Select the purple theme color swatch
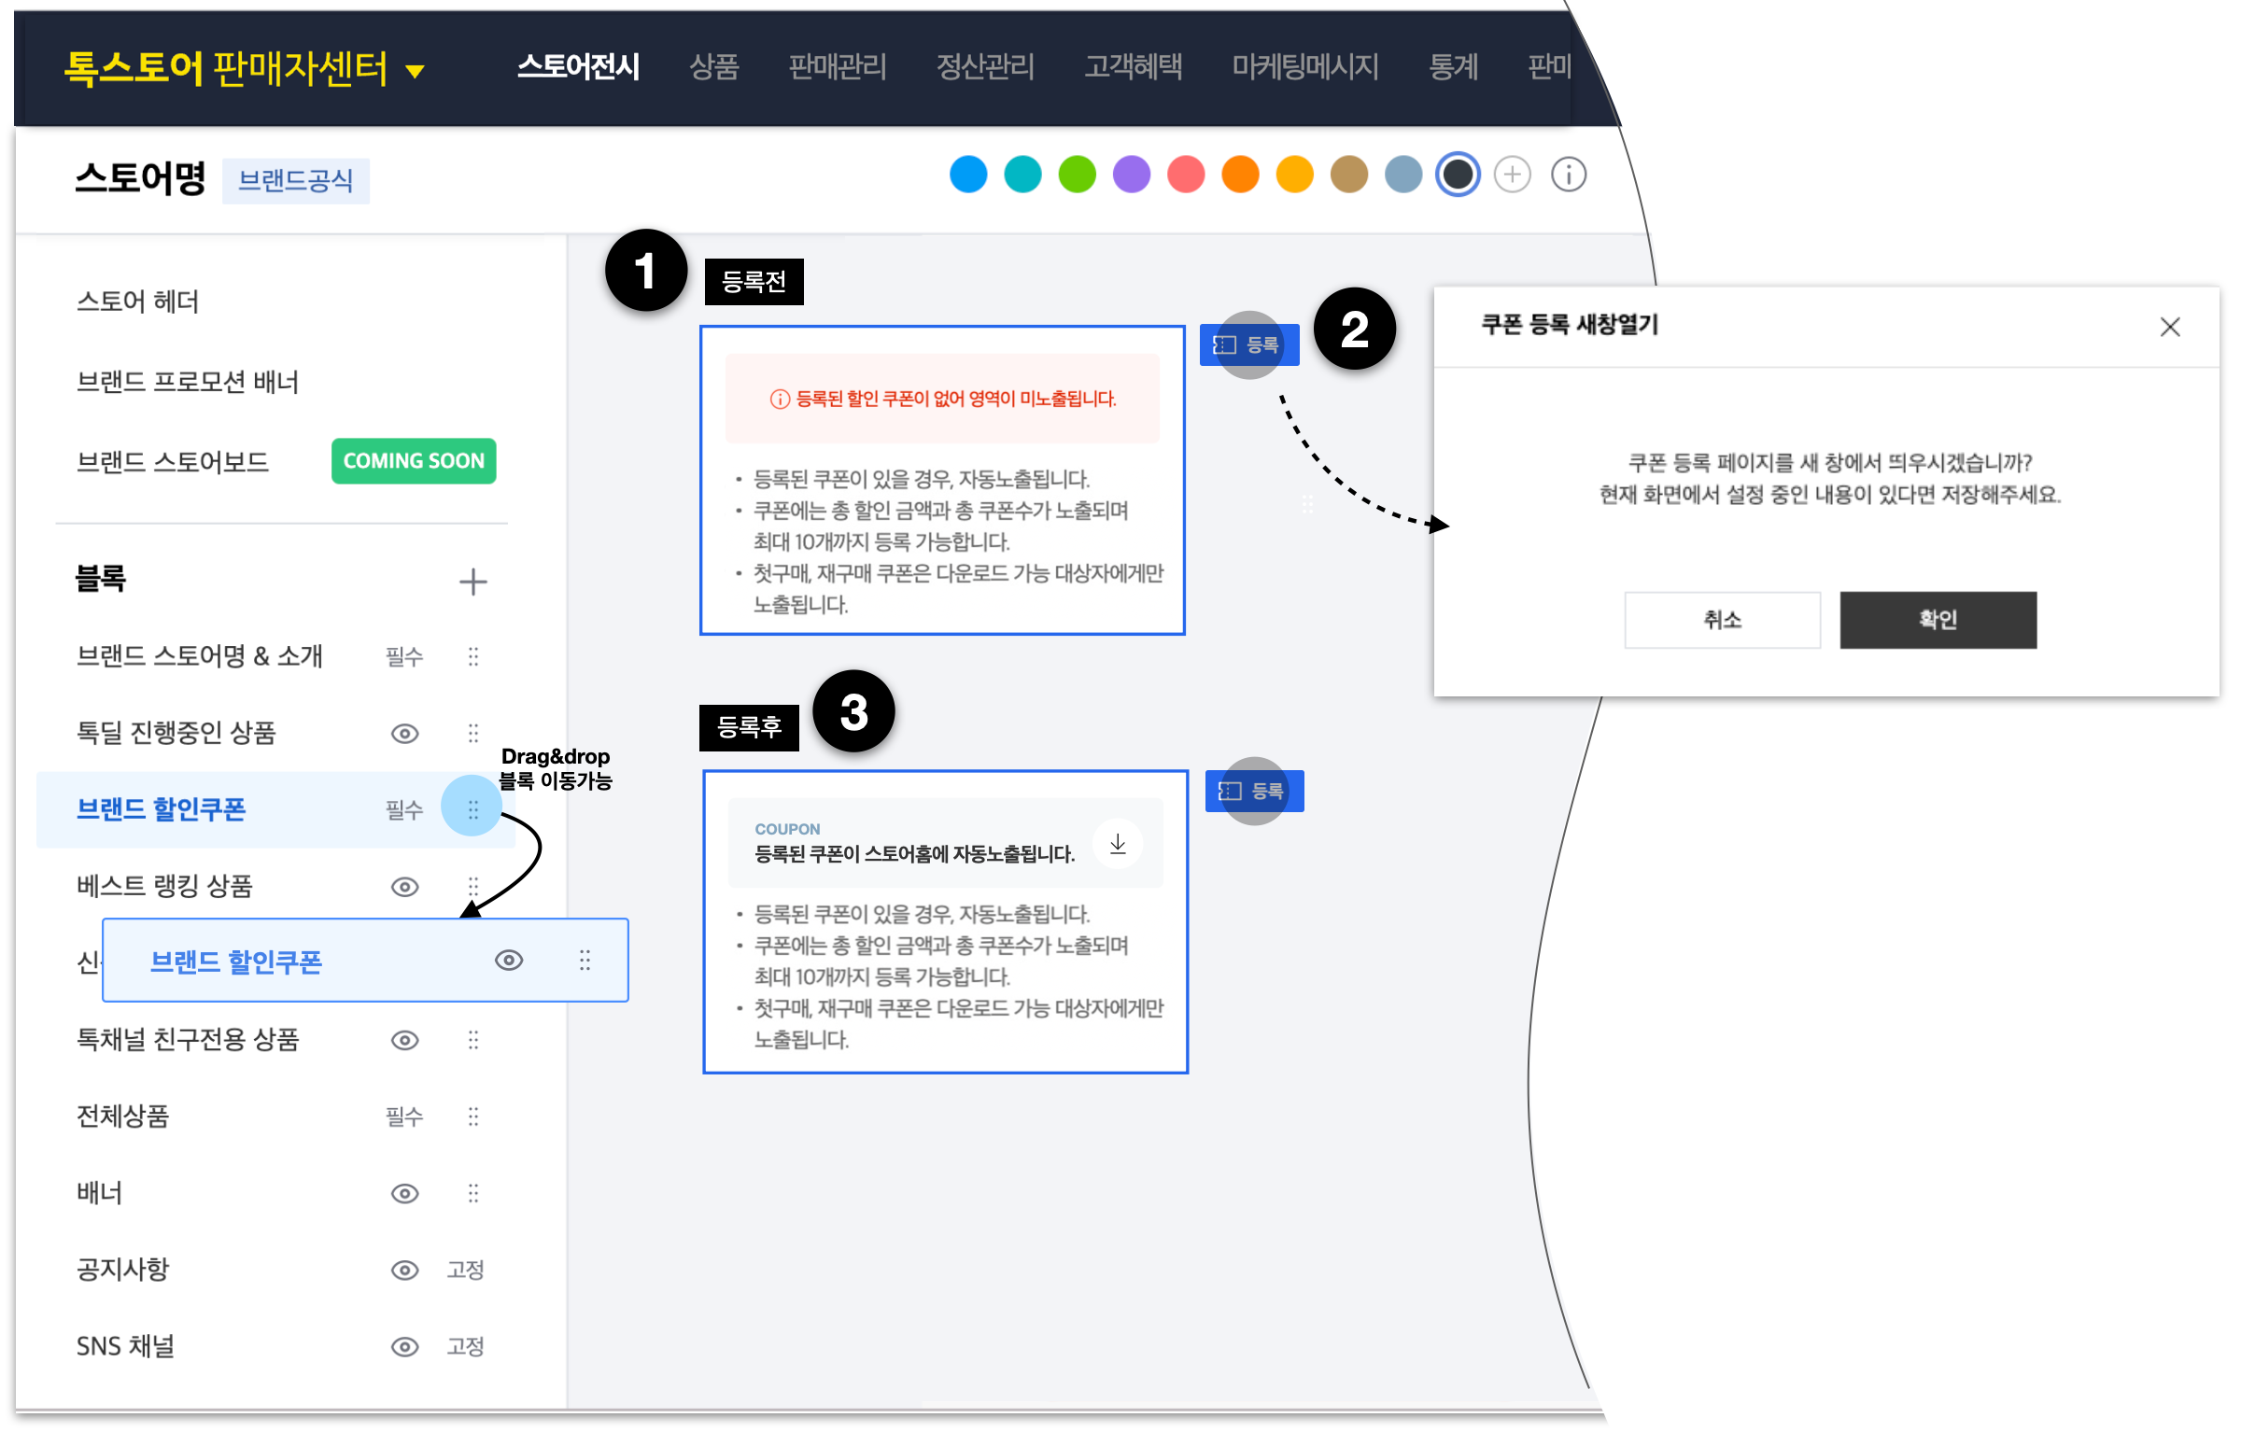This screenshot has width=2241, height=1432. (x=1131, y=175)
